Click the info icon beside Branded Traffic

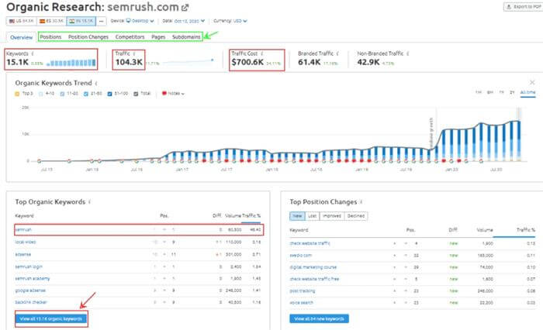337,53
